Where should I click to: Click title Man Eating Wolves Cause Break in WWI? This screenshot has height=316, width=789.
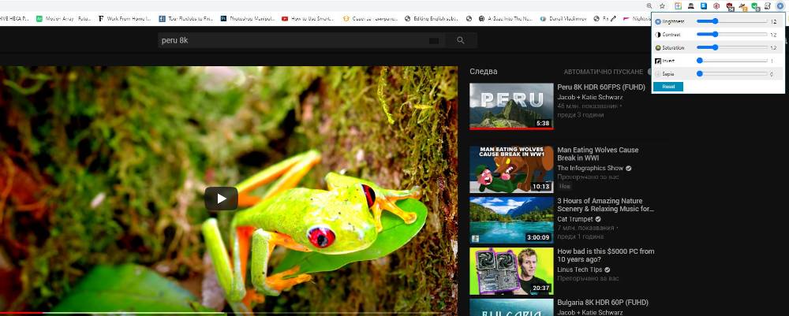pos(598,154)
